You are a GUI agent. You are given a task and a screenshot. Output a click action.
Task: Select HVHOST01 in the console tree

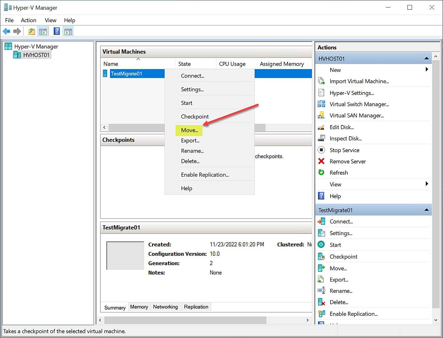click(36, 55)
